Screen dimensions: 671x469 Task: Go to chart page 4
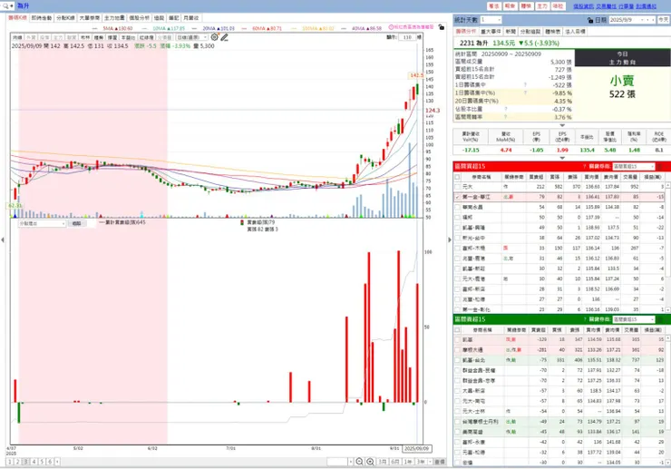[x=34, y=462]
